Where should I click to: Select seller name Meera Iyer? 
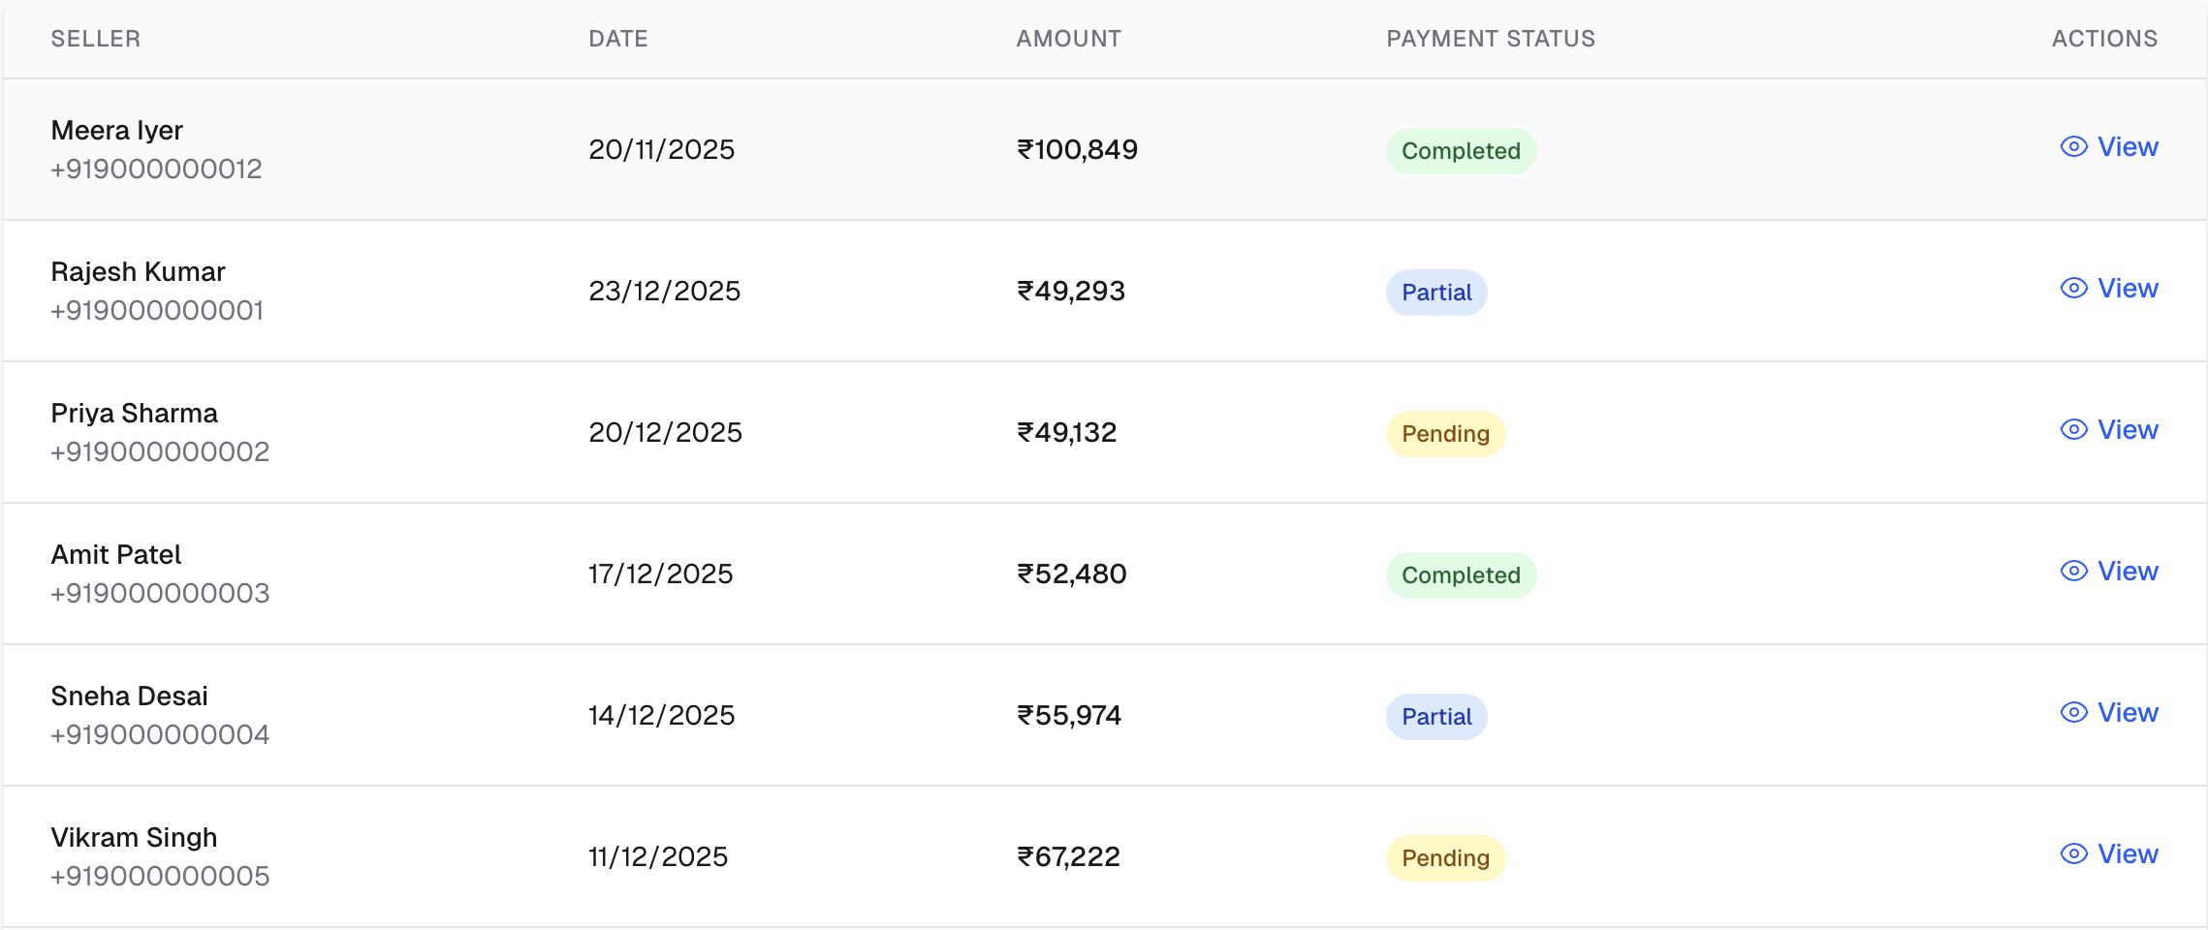point(117,130)
